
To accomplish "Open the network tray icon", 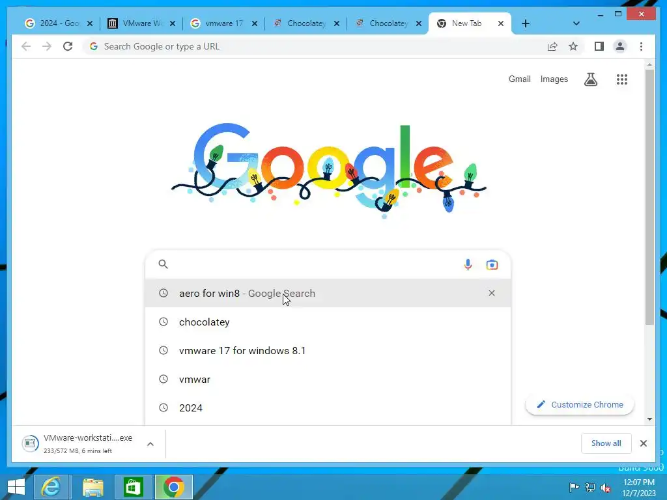I will click(590, 487).
